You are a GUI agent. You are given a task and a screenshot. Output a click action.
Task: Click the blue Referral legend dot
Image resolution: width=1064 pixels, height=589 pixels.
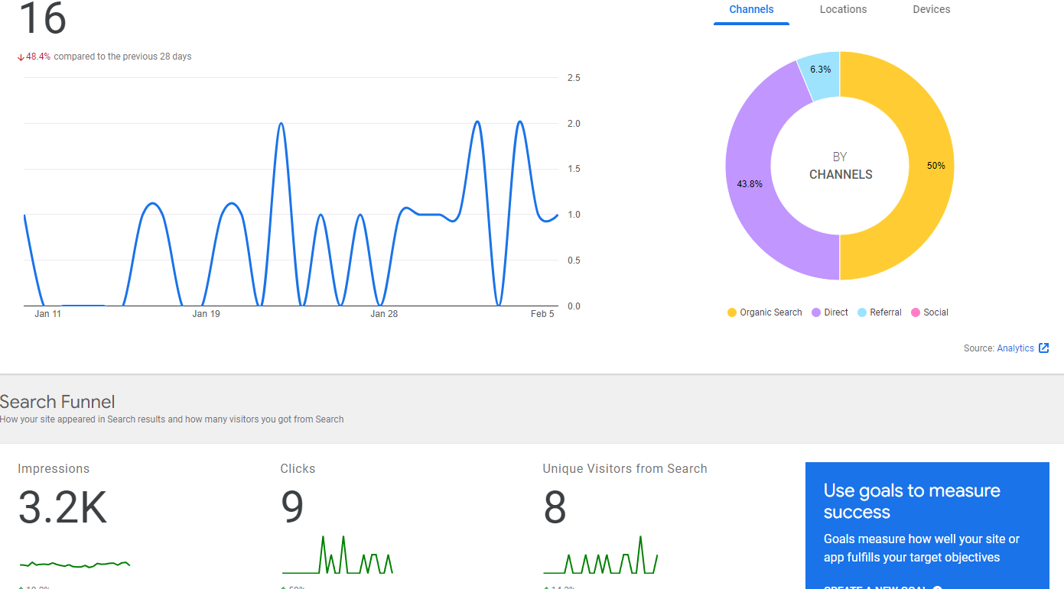[862, 312]
